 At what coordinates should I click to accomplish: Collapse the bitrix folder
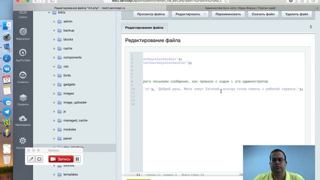[49, 12]
